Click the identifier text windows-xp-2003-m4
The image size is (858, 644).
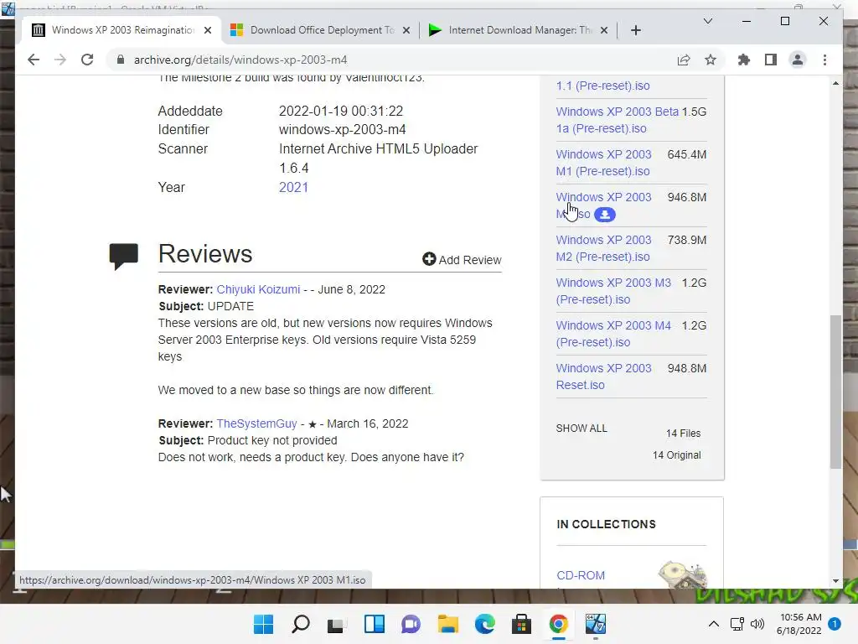(342, 130)
